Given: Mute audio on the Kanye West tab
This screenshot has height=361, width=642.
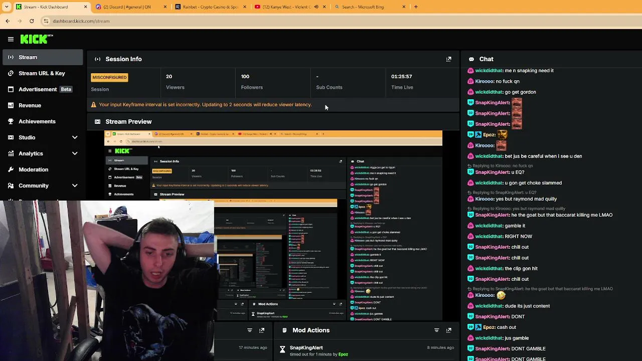Looking at the screenshot, I should pos(316,7).
